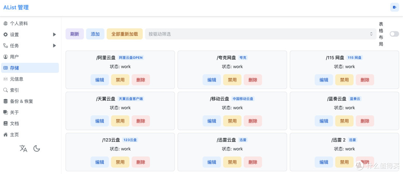Click the 阿里云盘OPEN driver tag
Screen dimensions: 403x174
[131, 58]
